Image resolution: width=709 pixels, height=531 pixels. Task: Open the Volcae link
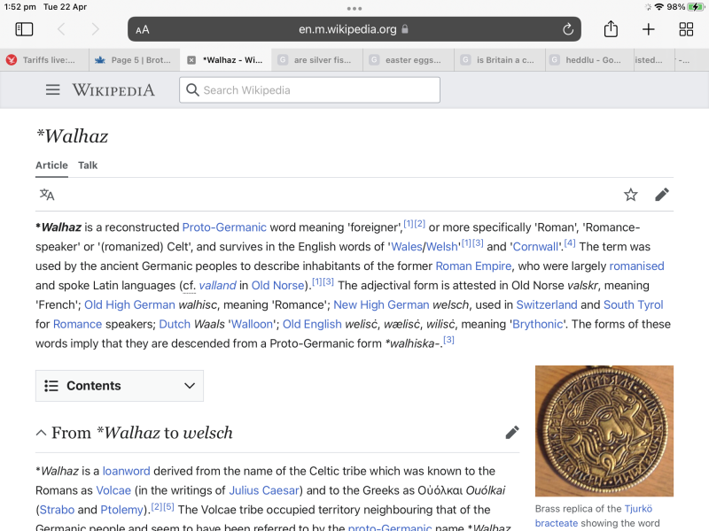tap(113, 490)
